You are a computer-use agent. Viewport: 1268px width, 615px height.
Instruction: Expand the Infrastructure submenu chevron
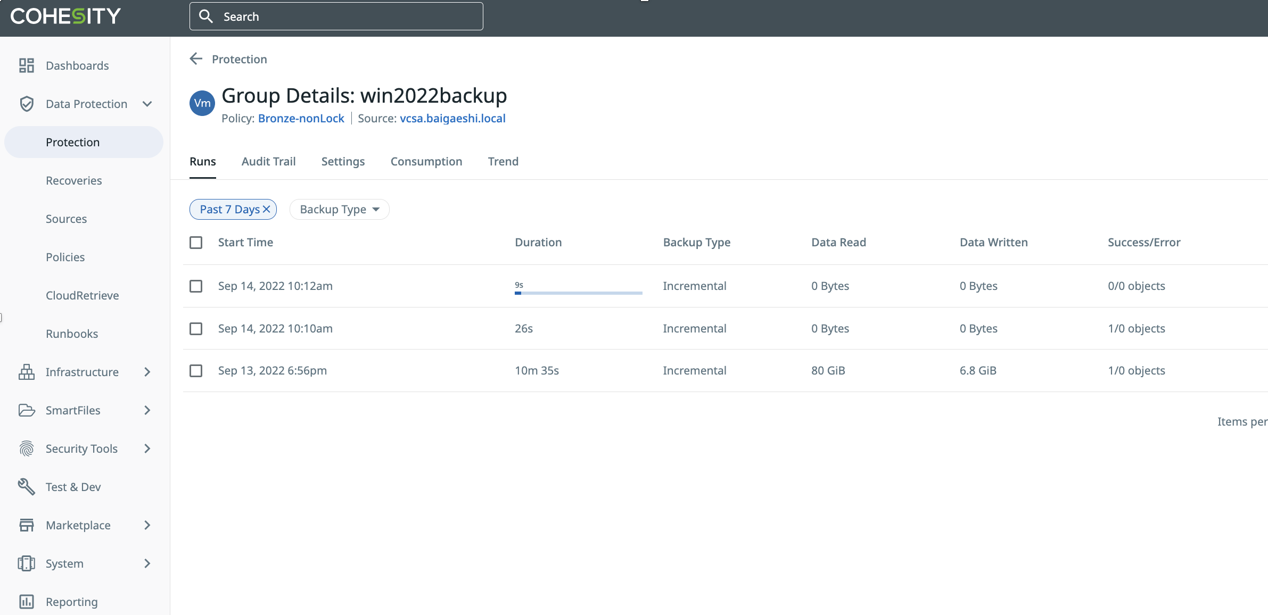[147, 372]
